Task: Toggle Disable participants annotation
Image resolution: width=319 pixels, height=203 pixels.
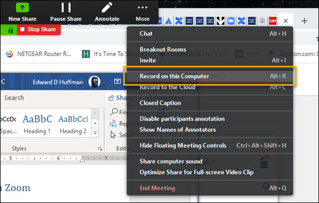Action: [x=210, y=119]
